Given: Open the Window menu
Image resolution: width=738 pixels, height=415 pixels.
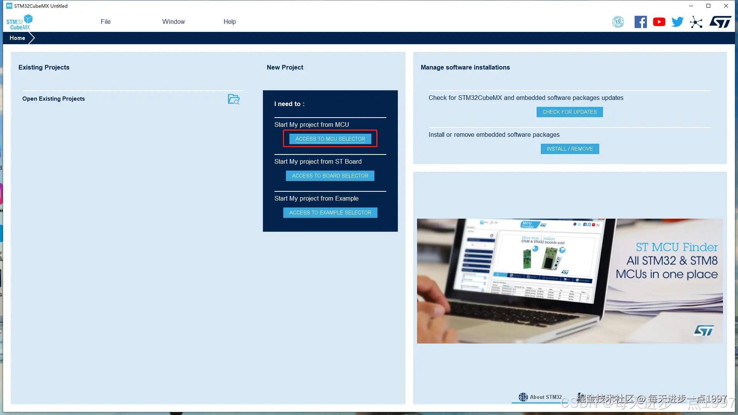Looking at the screenshot, I should pos(173,22).
